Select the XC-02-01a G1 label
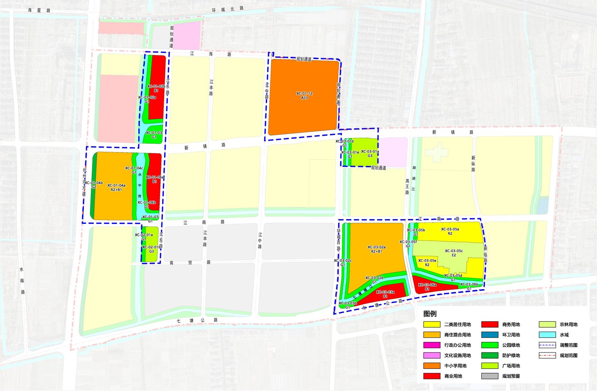Viewport: 597px width, 391px height. pos(144,237)
